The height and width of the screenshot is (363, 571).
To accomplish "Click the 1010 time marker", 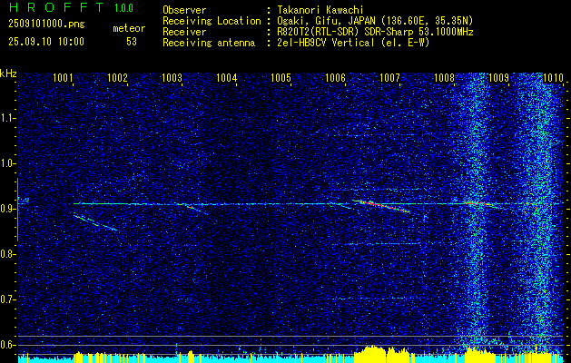I will [553, 77].
